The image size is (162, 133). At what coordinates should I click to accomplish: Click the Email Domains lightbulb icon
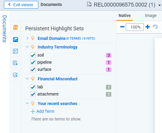coord(33,38)
